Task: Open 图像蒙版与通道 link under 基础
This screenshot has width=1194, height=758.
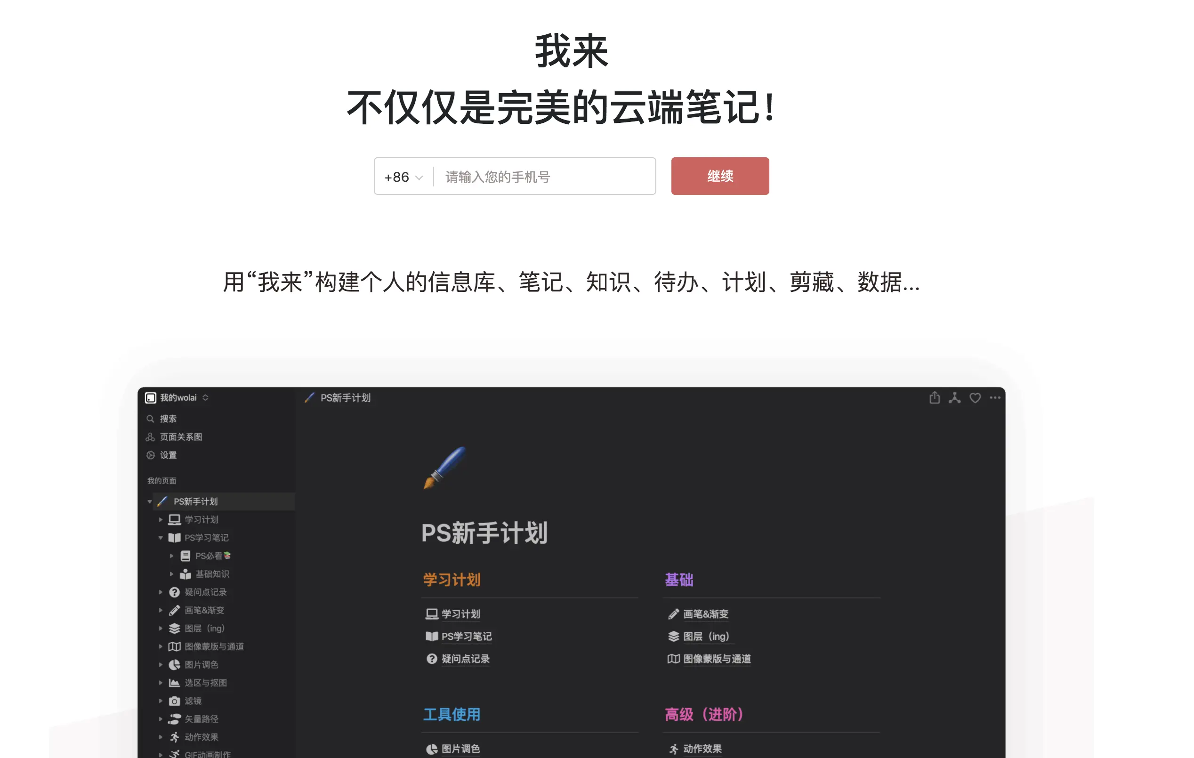Action: (717, 658)
